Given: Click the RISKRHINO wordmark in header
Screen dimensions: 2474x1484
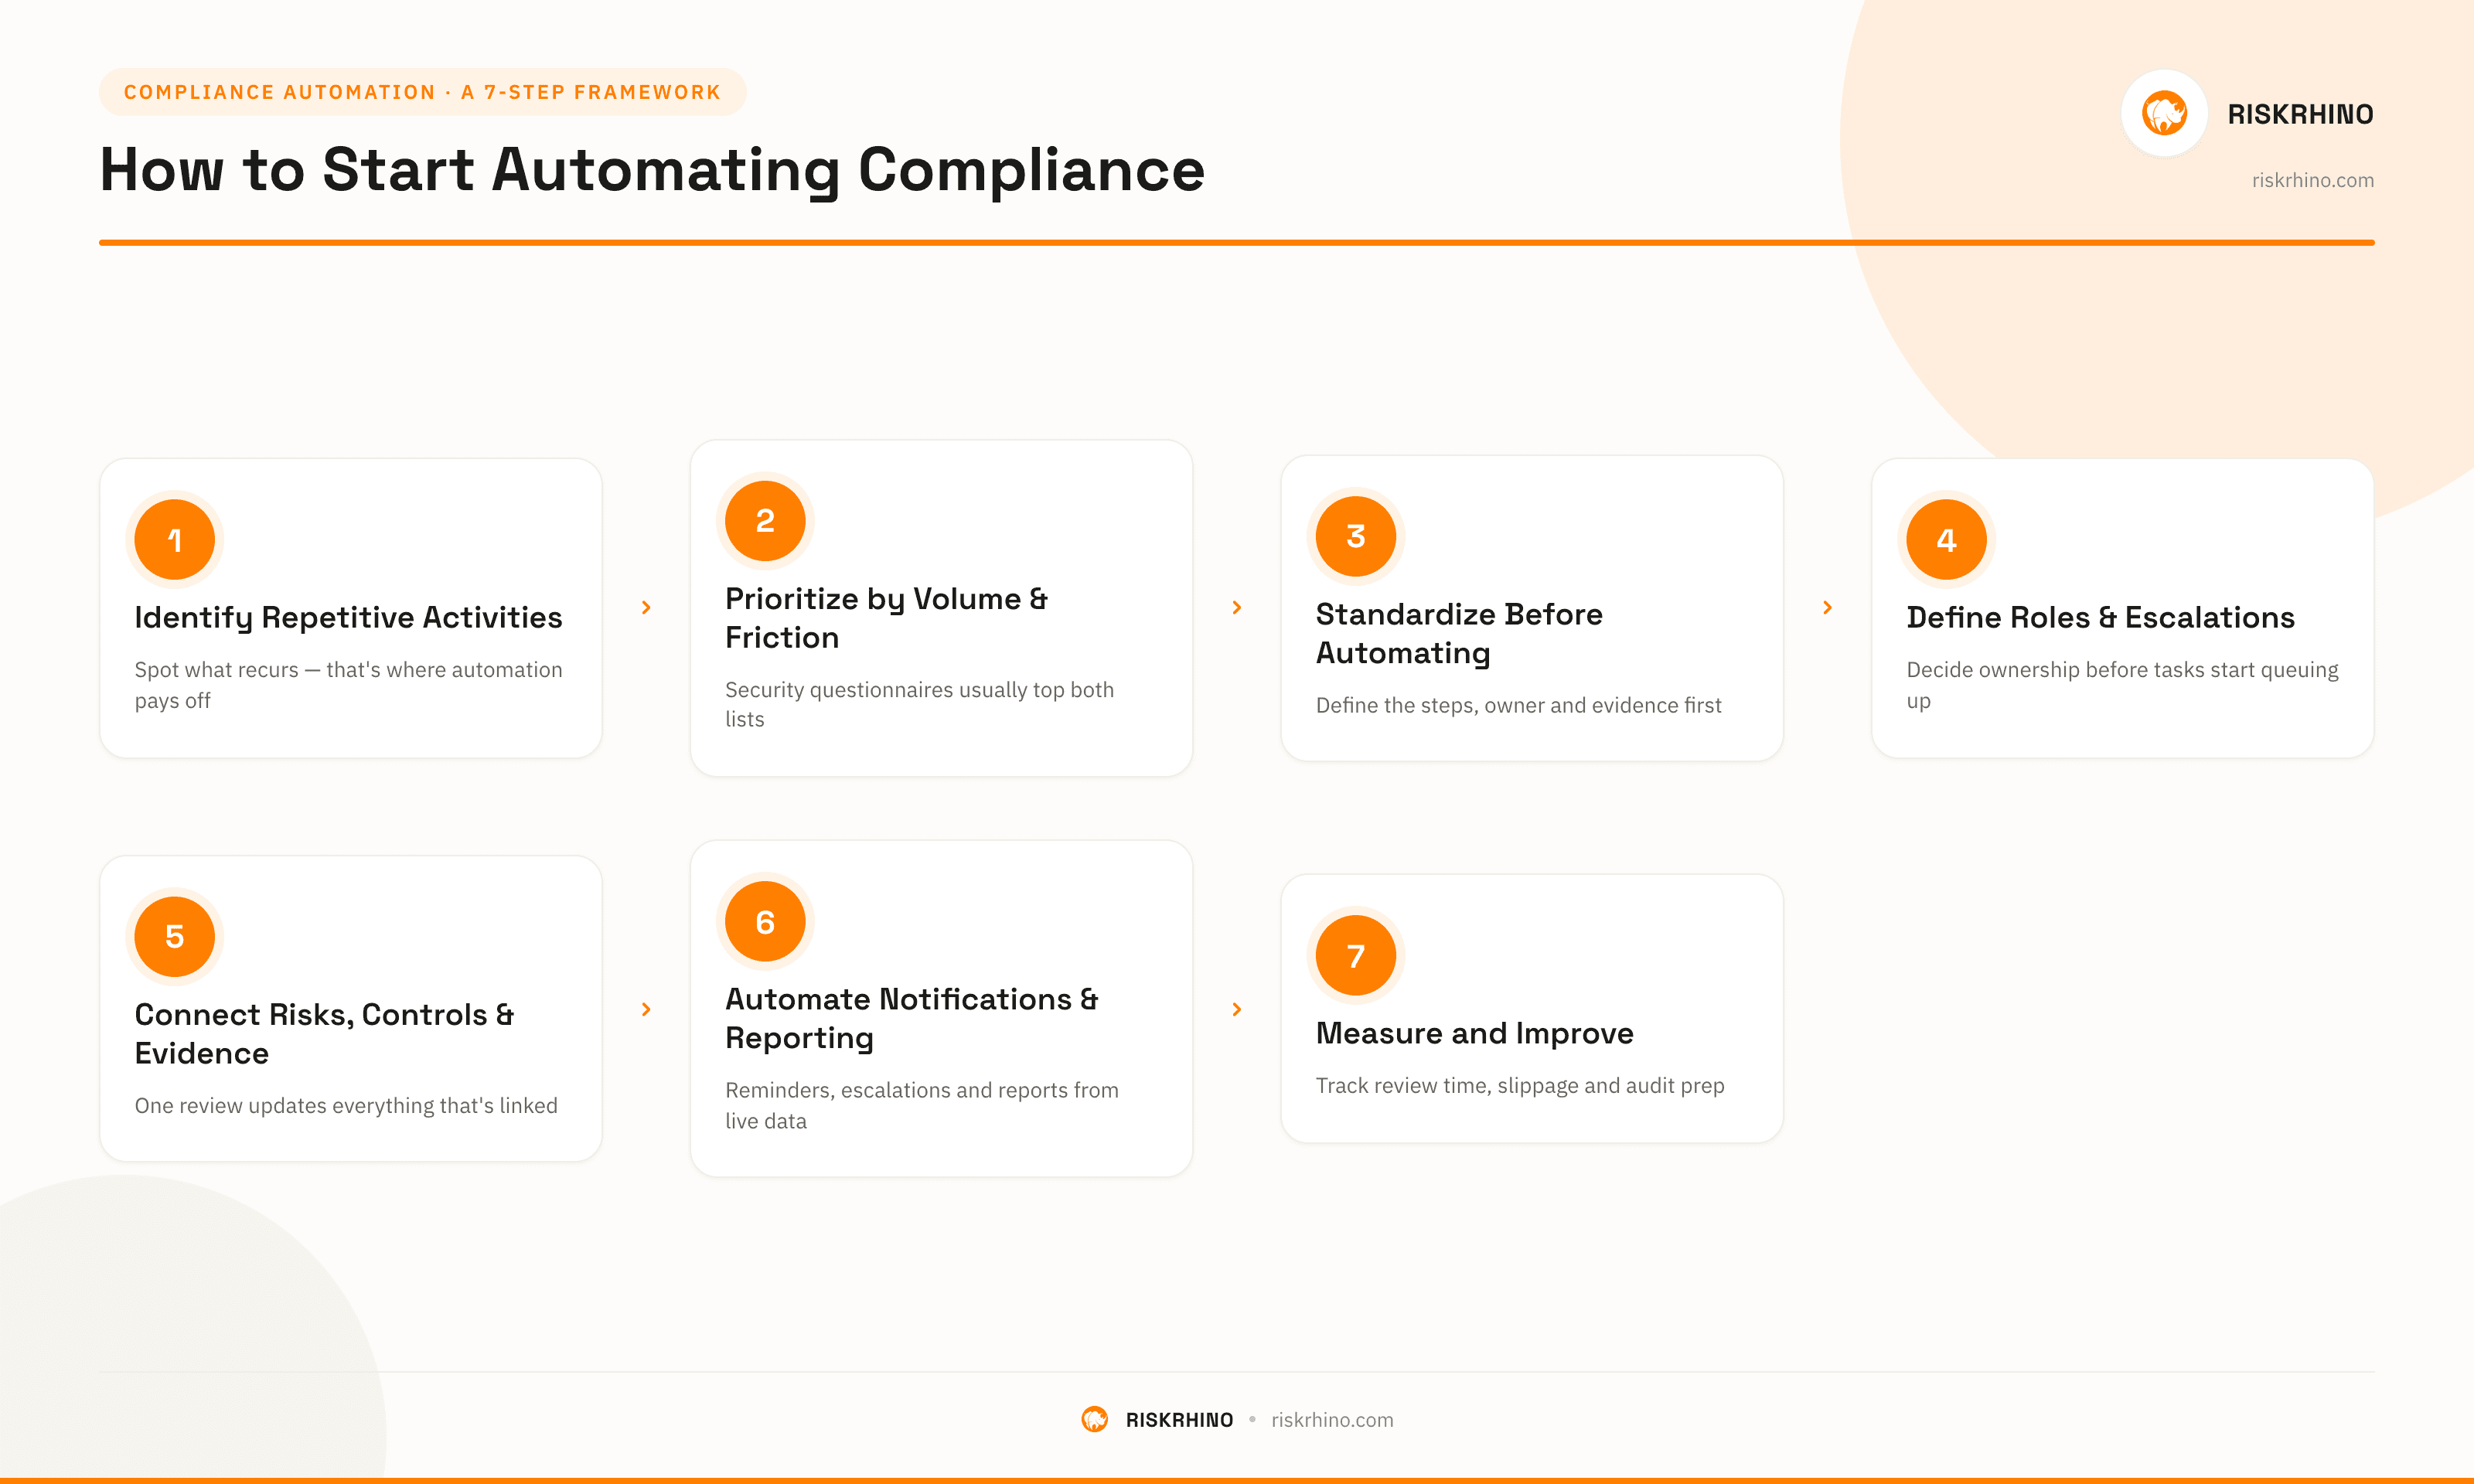Looking at the screenshot, I should tap(2300, 114).
